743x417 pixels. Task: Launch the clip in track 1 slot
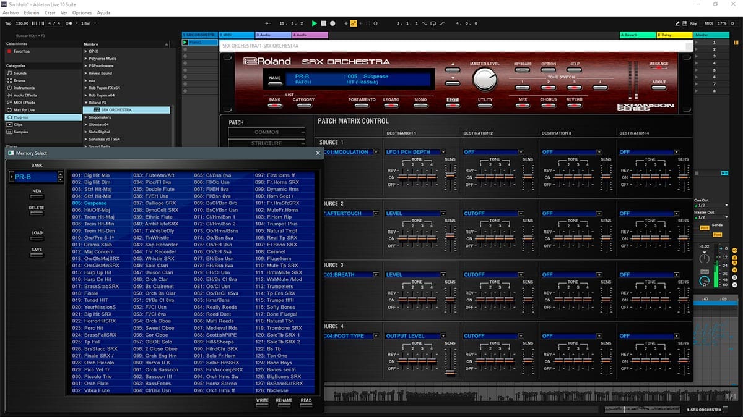tap(185, 43)
